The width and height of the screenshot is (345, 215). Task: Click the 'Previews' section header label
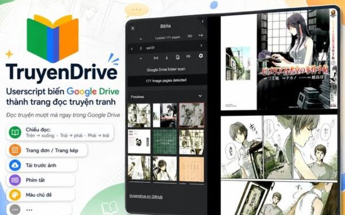137,97
